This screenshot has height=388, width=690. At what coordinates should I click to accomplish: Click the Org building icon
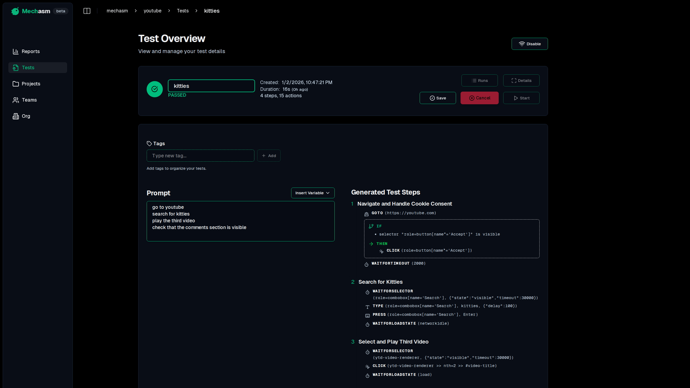coord(16,116)
